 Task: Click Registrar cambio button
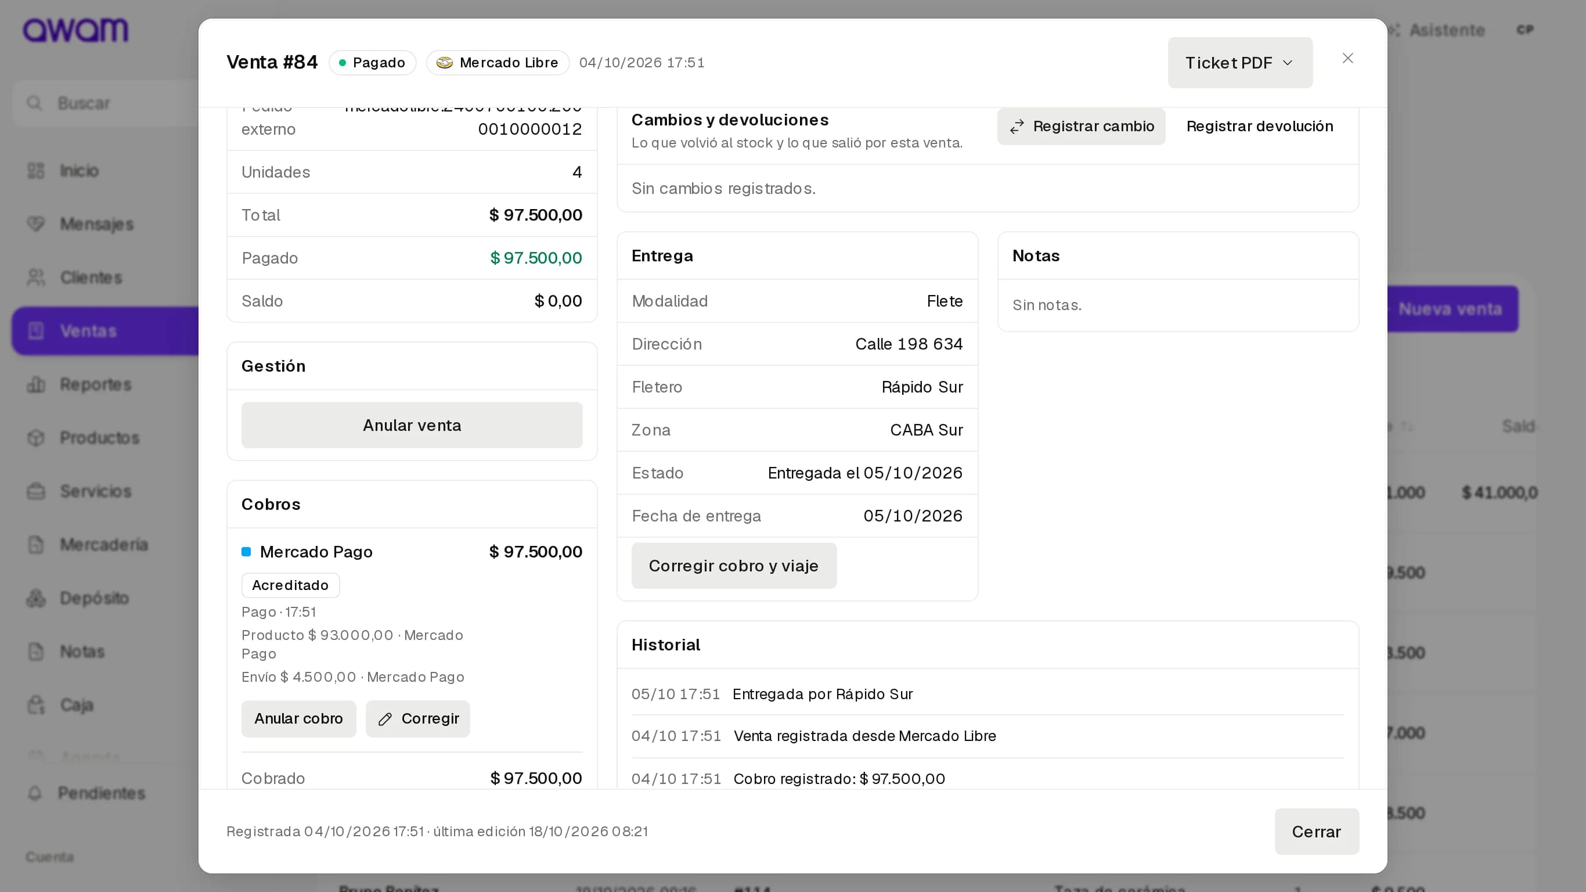[1080, 126]
